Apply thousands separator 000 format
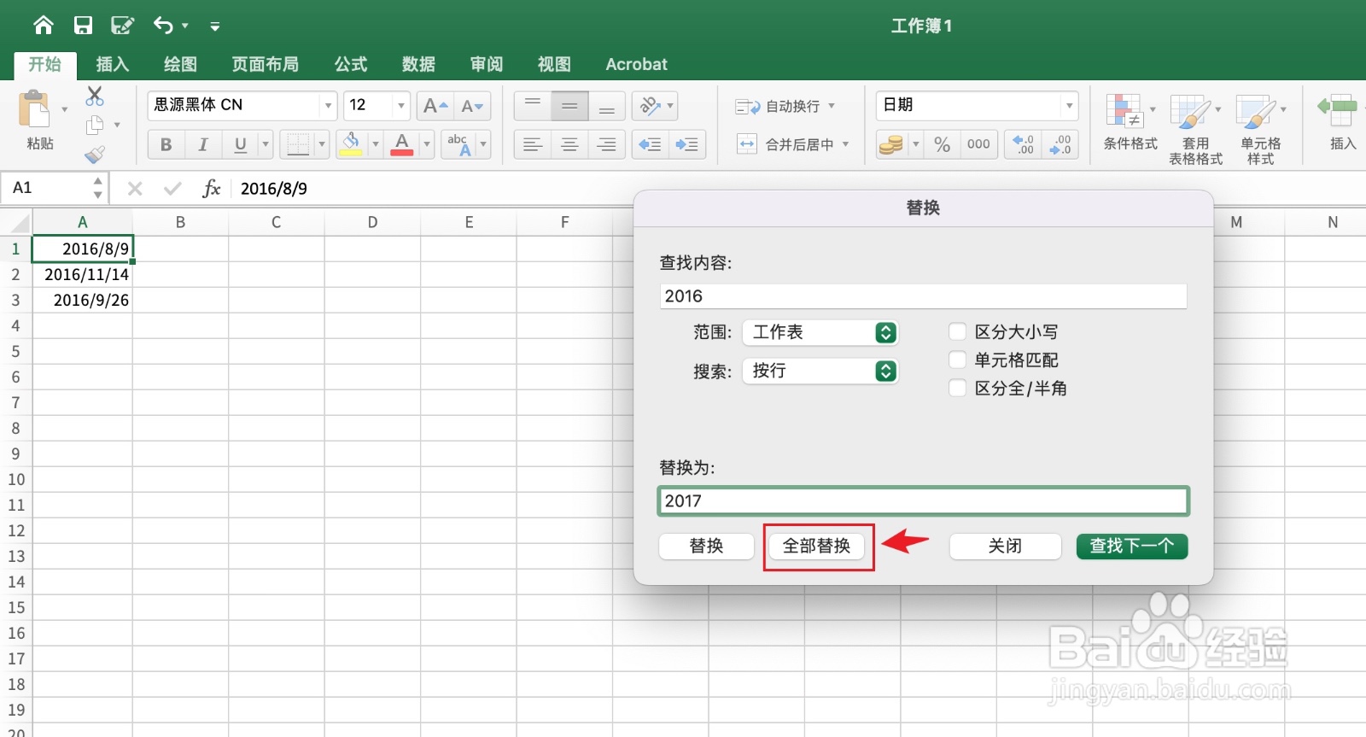Viewport: 1366px width, 737px height. (x=978, y=144)
